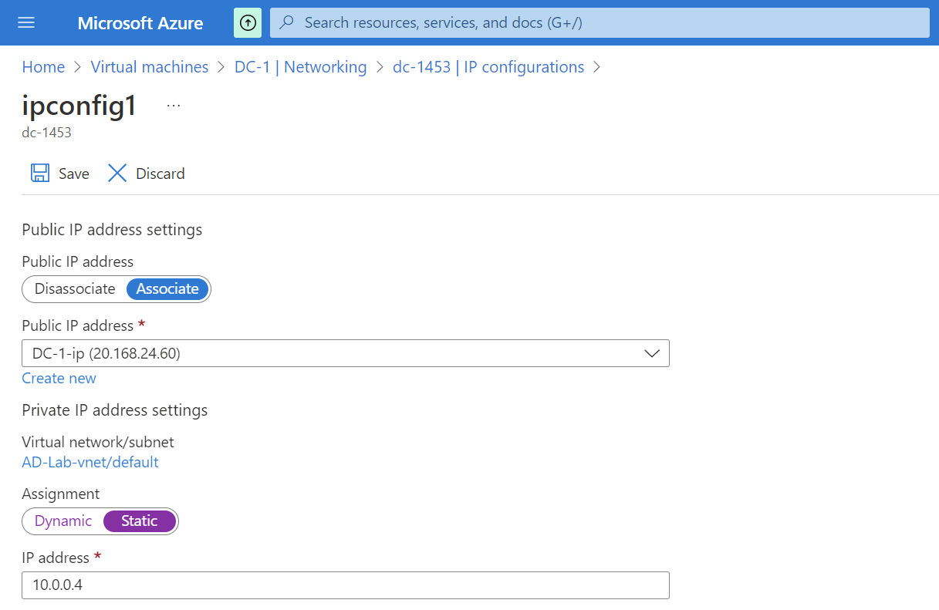Click inside the IP address field
The image size is (939, 610).
(344, 585)
